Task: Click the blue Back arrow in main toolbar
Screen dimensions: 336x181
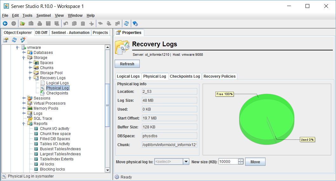Action: 5,23
